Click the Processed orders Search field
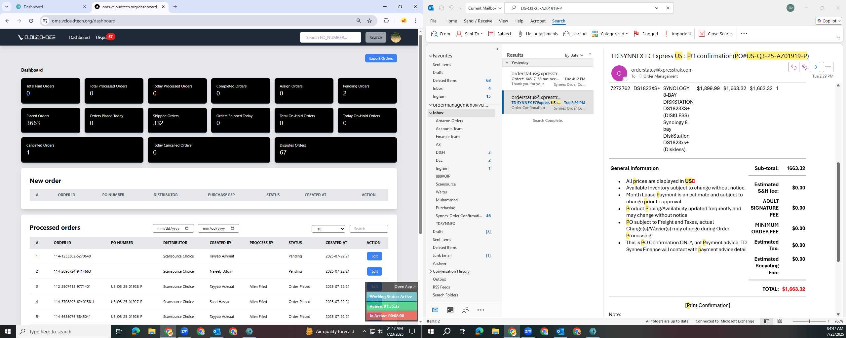This screenshot has height=338, width=846. [368, 229]
